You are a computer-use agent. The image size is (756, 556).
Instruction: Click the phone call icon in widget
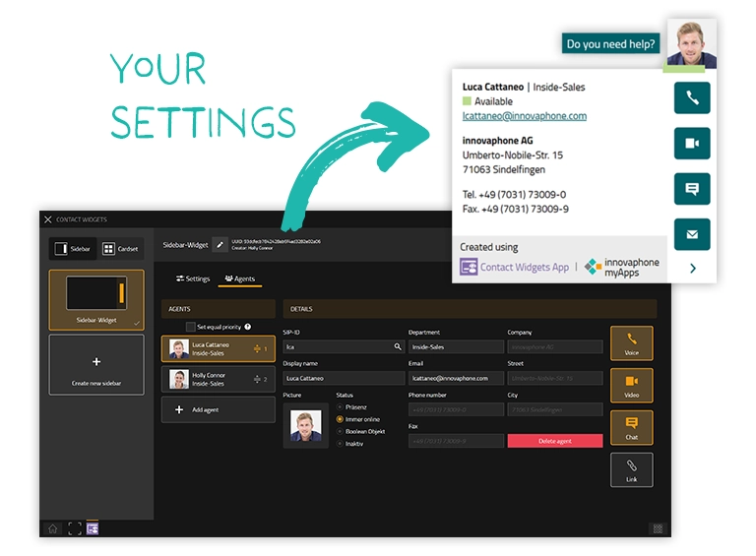pos(692,98)
